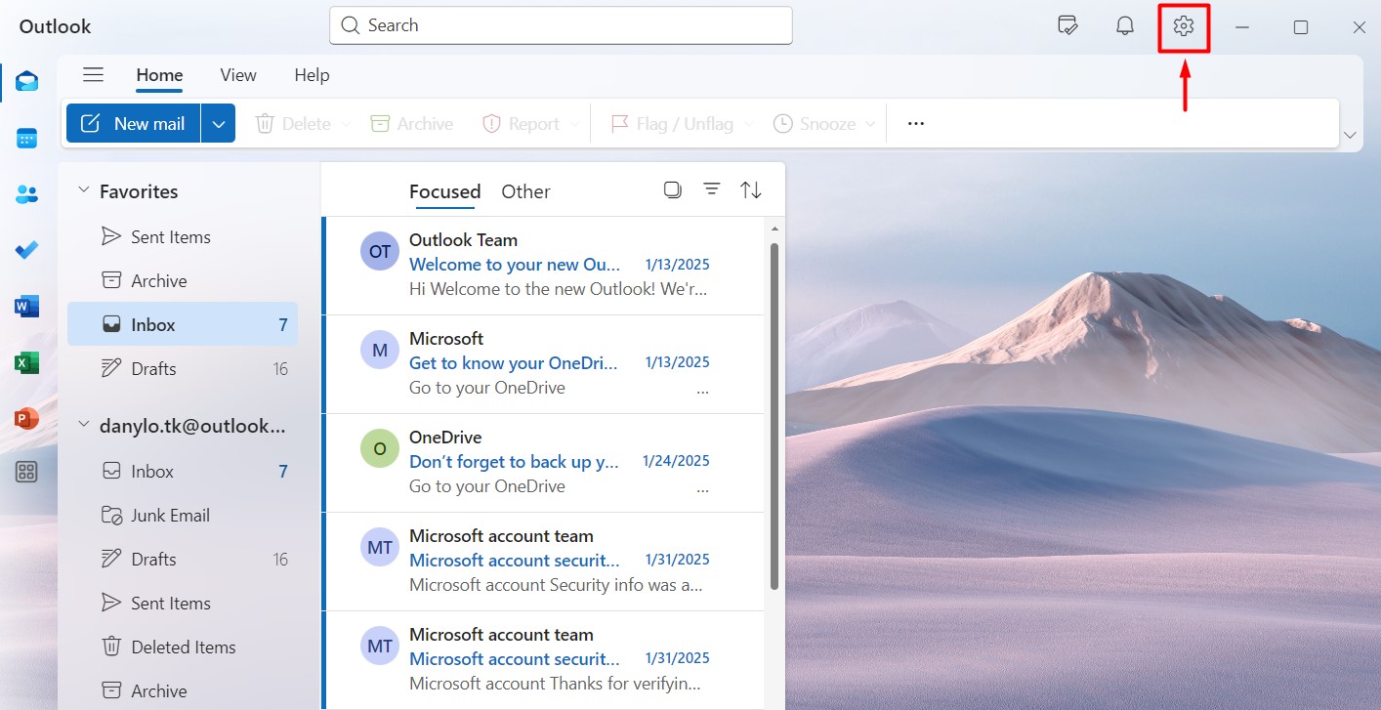Expand ribbon display options chevron
The height and width of the screenshot is (710, 1381).
[x=1351, y=135]
